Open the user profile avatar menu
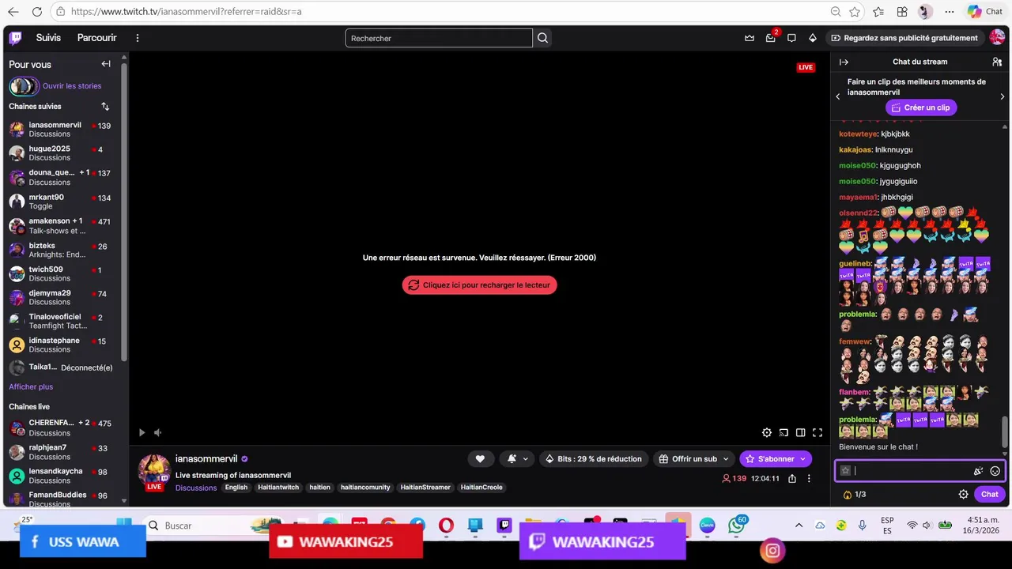 point(997,38)
